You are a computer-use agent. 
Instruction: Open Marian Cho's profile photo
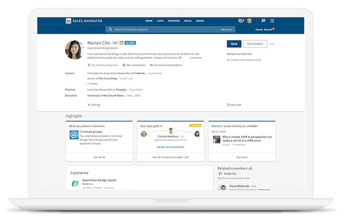[75, 50]
